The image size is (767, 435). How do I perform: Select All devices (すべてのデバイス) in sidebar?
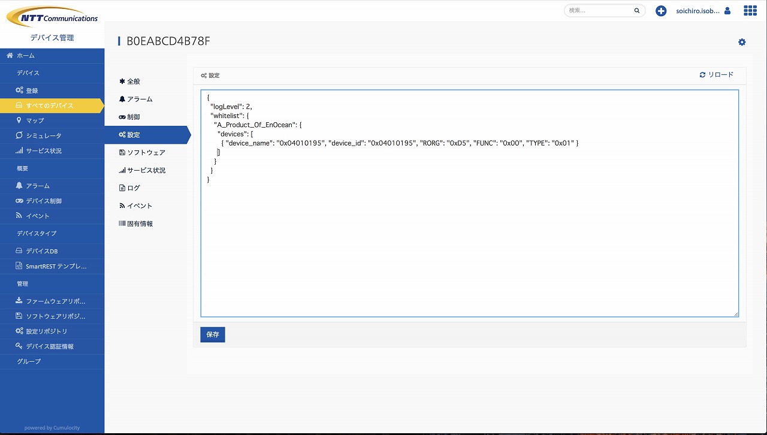click(x=52, y=105)
